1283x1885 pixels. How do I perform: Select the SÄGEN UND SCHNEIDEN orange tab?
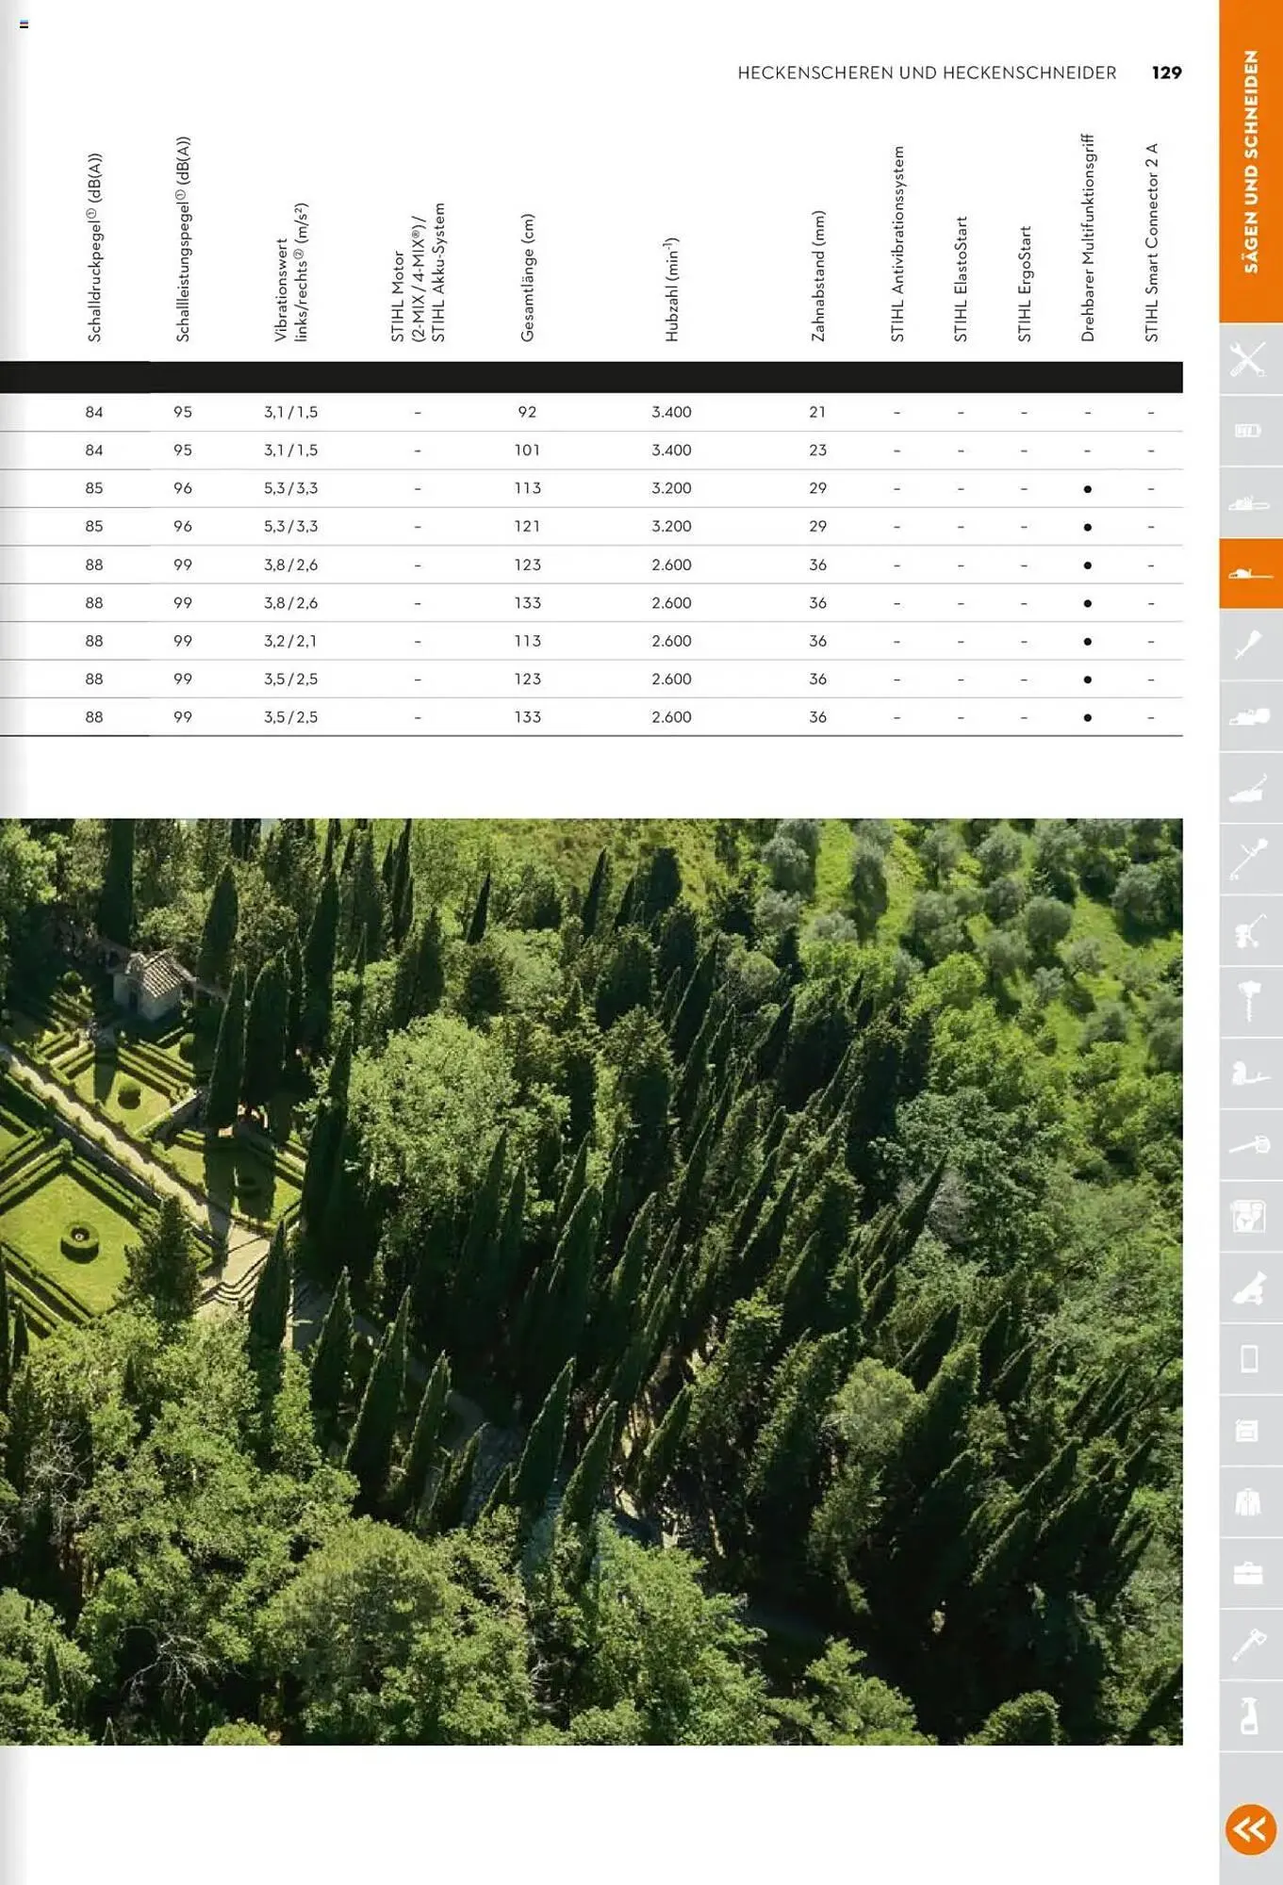[x=1250, y=161]
